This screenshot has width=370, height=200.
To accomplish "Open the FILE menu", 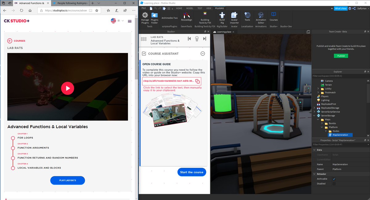I will [x=144, y=8].
